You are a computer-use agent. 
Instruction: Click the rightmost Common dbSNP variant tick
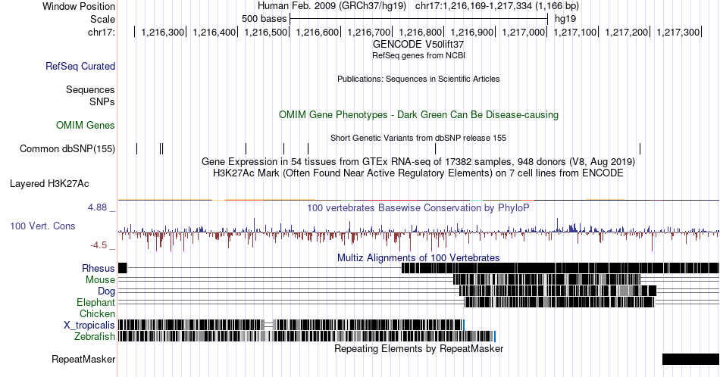[x=640, y=148]
